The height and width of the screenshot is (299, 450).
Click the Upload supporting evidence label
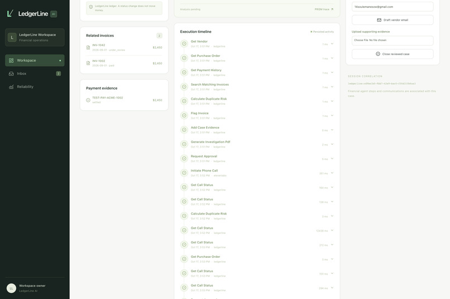point(371,32)
